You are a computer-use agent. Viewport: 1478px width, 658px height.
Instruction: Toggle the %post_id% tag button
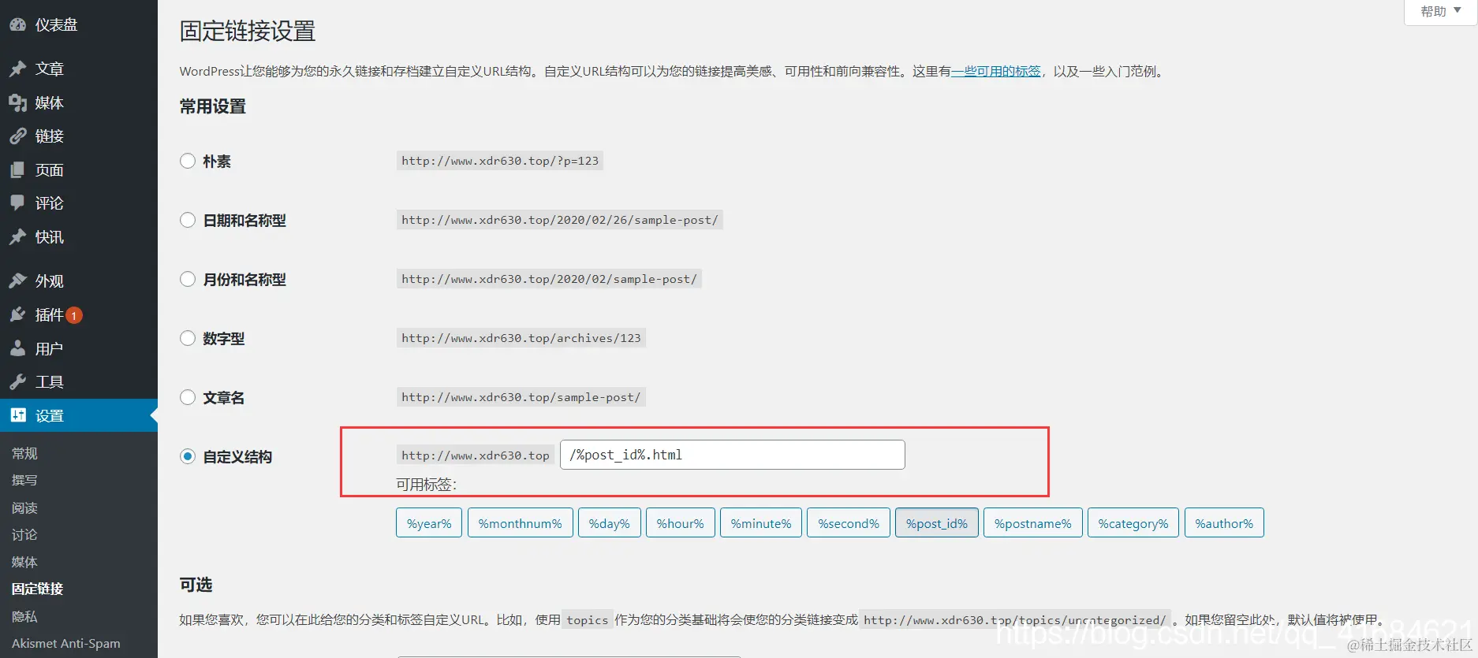[x=937, y=523]
